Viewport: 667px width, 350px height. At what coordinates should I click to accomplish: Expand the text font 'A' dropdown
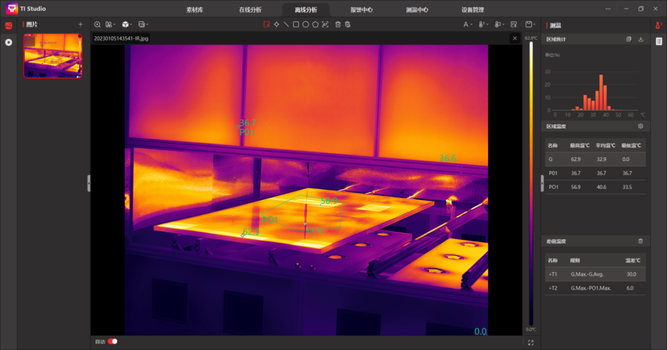click(468, 25)
